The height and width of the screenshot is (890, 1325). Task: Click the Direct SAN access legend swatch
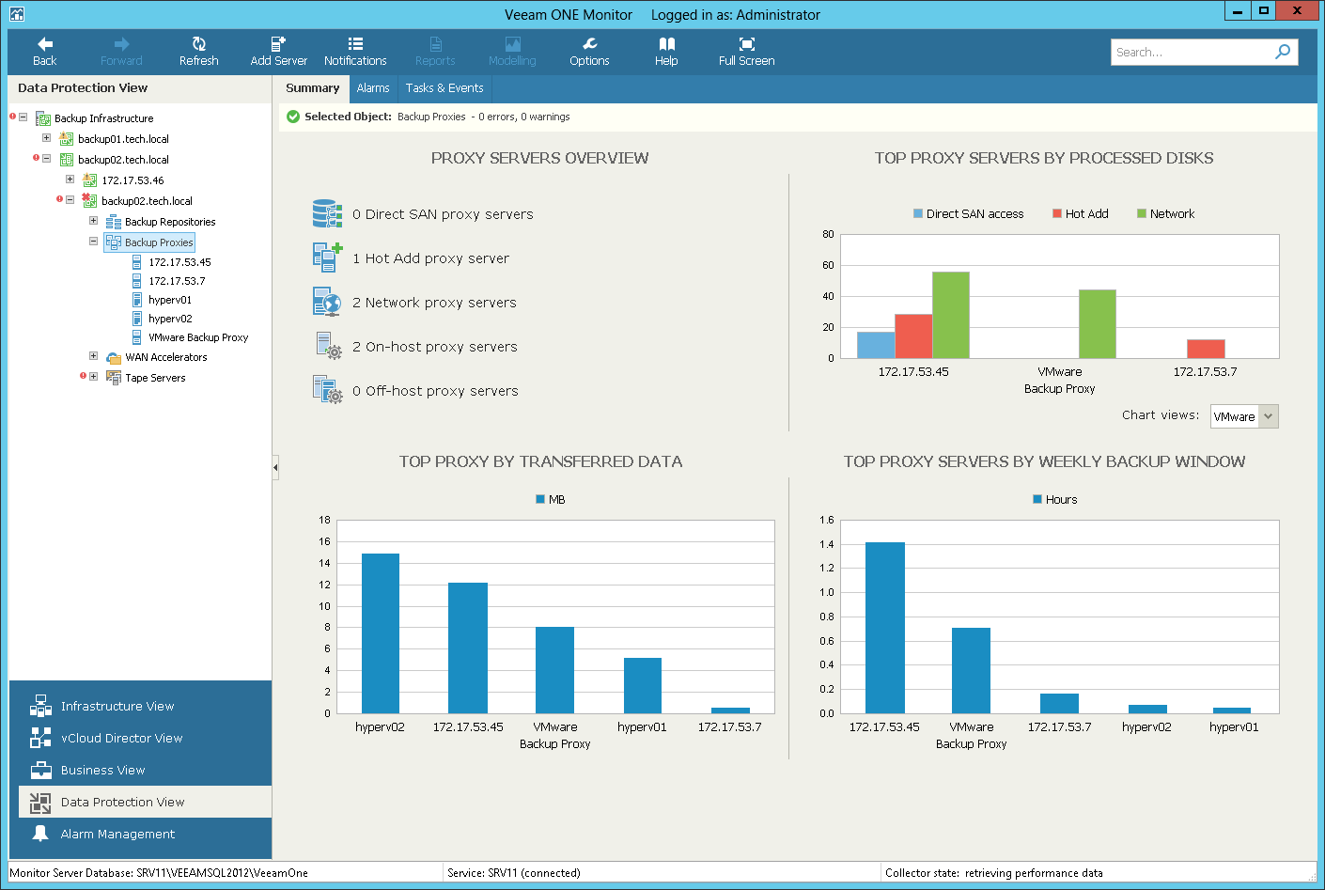[918, 214]
